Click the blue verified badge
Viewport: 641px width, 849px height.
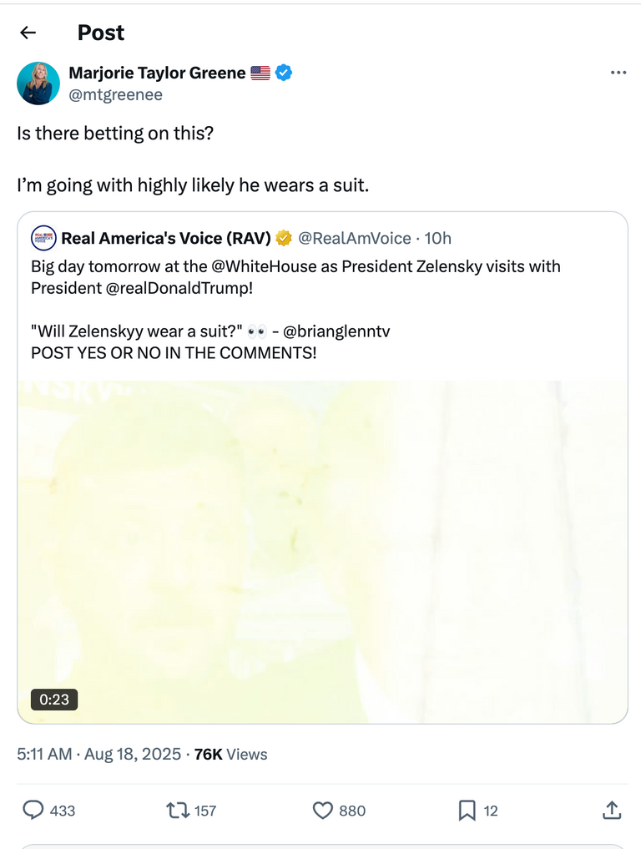284,73
